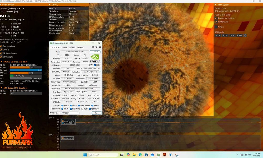
Task: Click the Windows taskbar Search box
Action: click(103, 155)
